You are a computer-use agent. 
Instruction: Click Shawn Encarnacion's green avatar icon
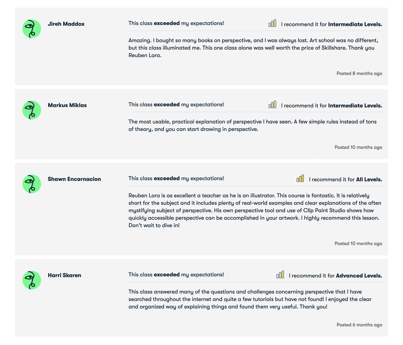click(32, 184)
